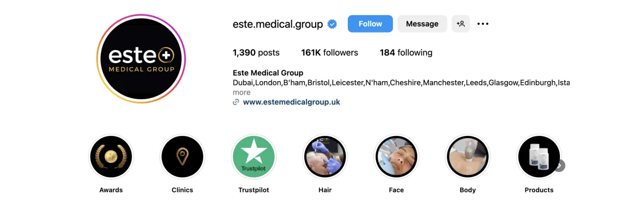Open the Clinics location pin highlight
621x213 pixels.
click(x=182, y=157)
